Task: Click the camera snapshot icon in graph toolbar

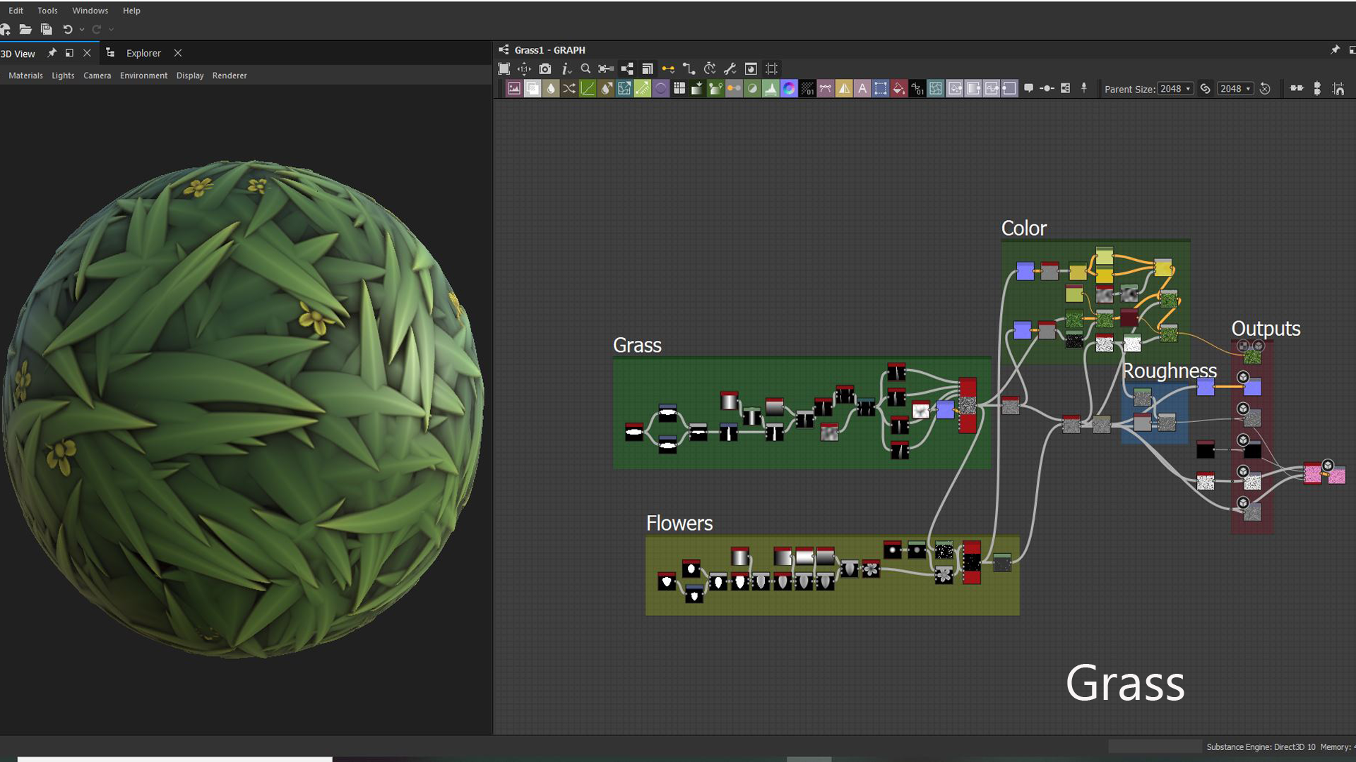Action: coord(545,69)
